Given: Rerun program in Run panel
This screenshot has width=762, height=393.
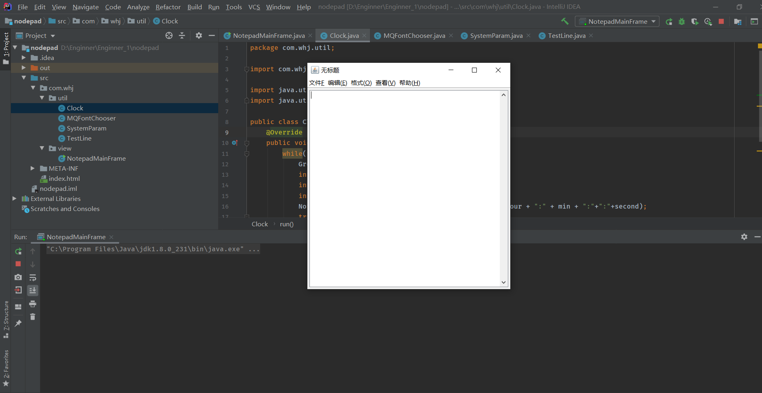Looking at the screenshot, I should 18,251.
